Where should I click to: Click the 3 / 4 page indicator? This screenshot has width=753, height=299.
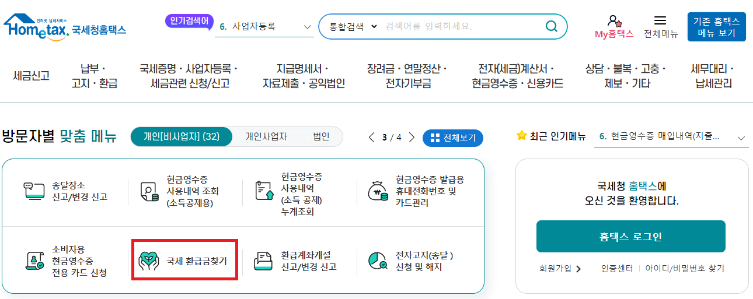pyautogui.click(x=392, y=138)
